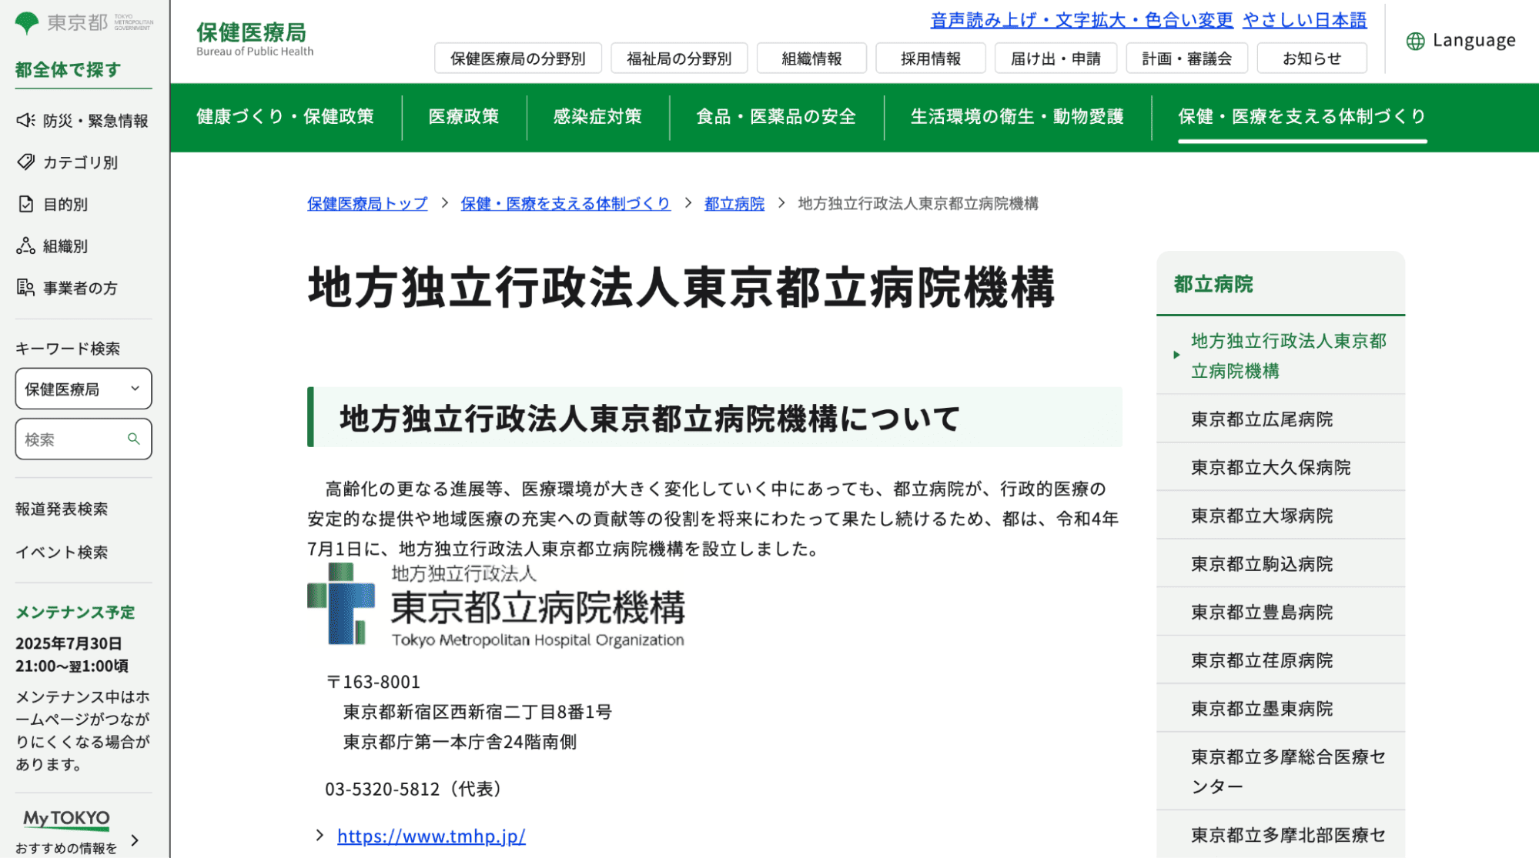Open 生活環境の衛生・動物愛護 menu item
Image resolution: width=1539 pixels, height=858 pixels.
tap(1017, 116)
